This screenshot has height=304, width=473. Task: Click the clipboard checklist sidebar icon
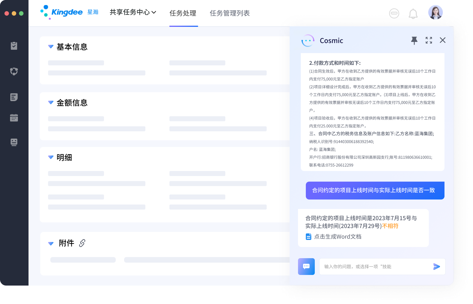tap(14, 46)
